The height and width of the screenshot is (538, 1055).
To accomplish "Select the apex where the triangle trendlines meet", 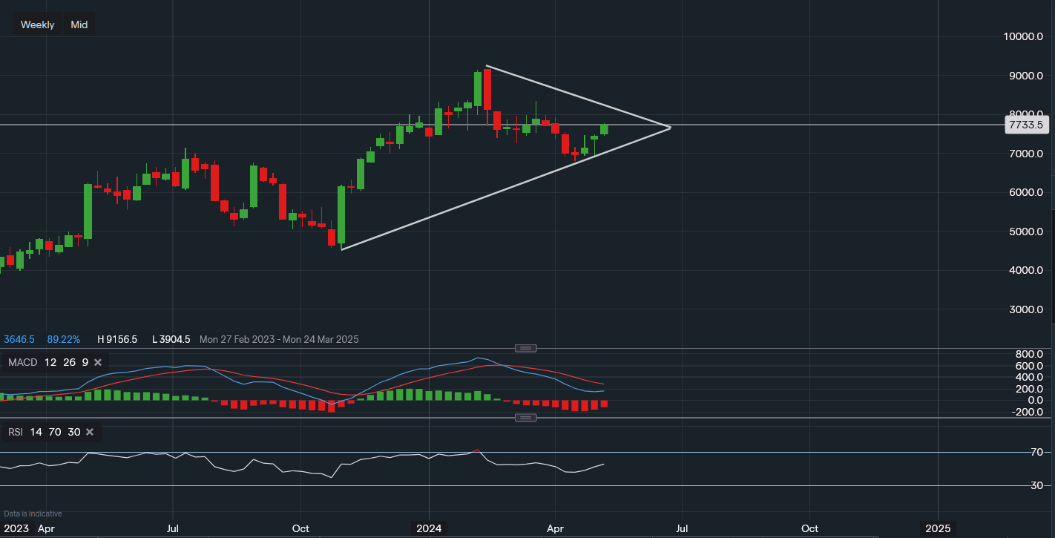I will [x=670, y=128].
